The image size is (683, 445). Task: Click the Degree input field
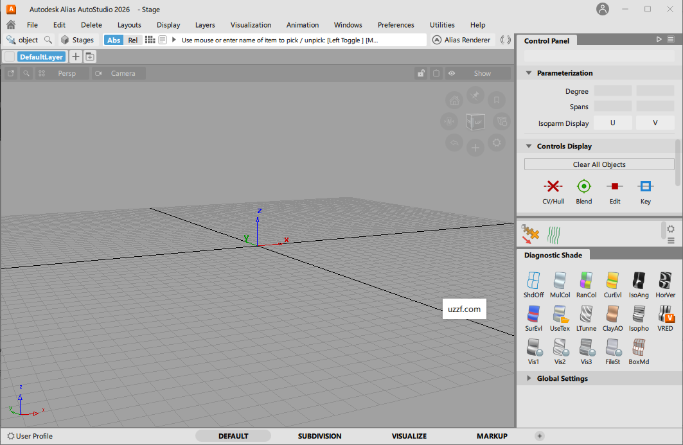click(612, 91)
